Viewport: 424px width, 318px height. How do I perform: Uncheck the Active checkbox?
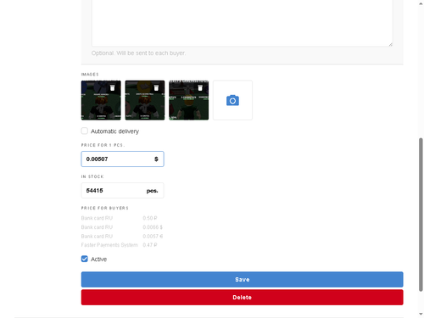85,259
